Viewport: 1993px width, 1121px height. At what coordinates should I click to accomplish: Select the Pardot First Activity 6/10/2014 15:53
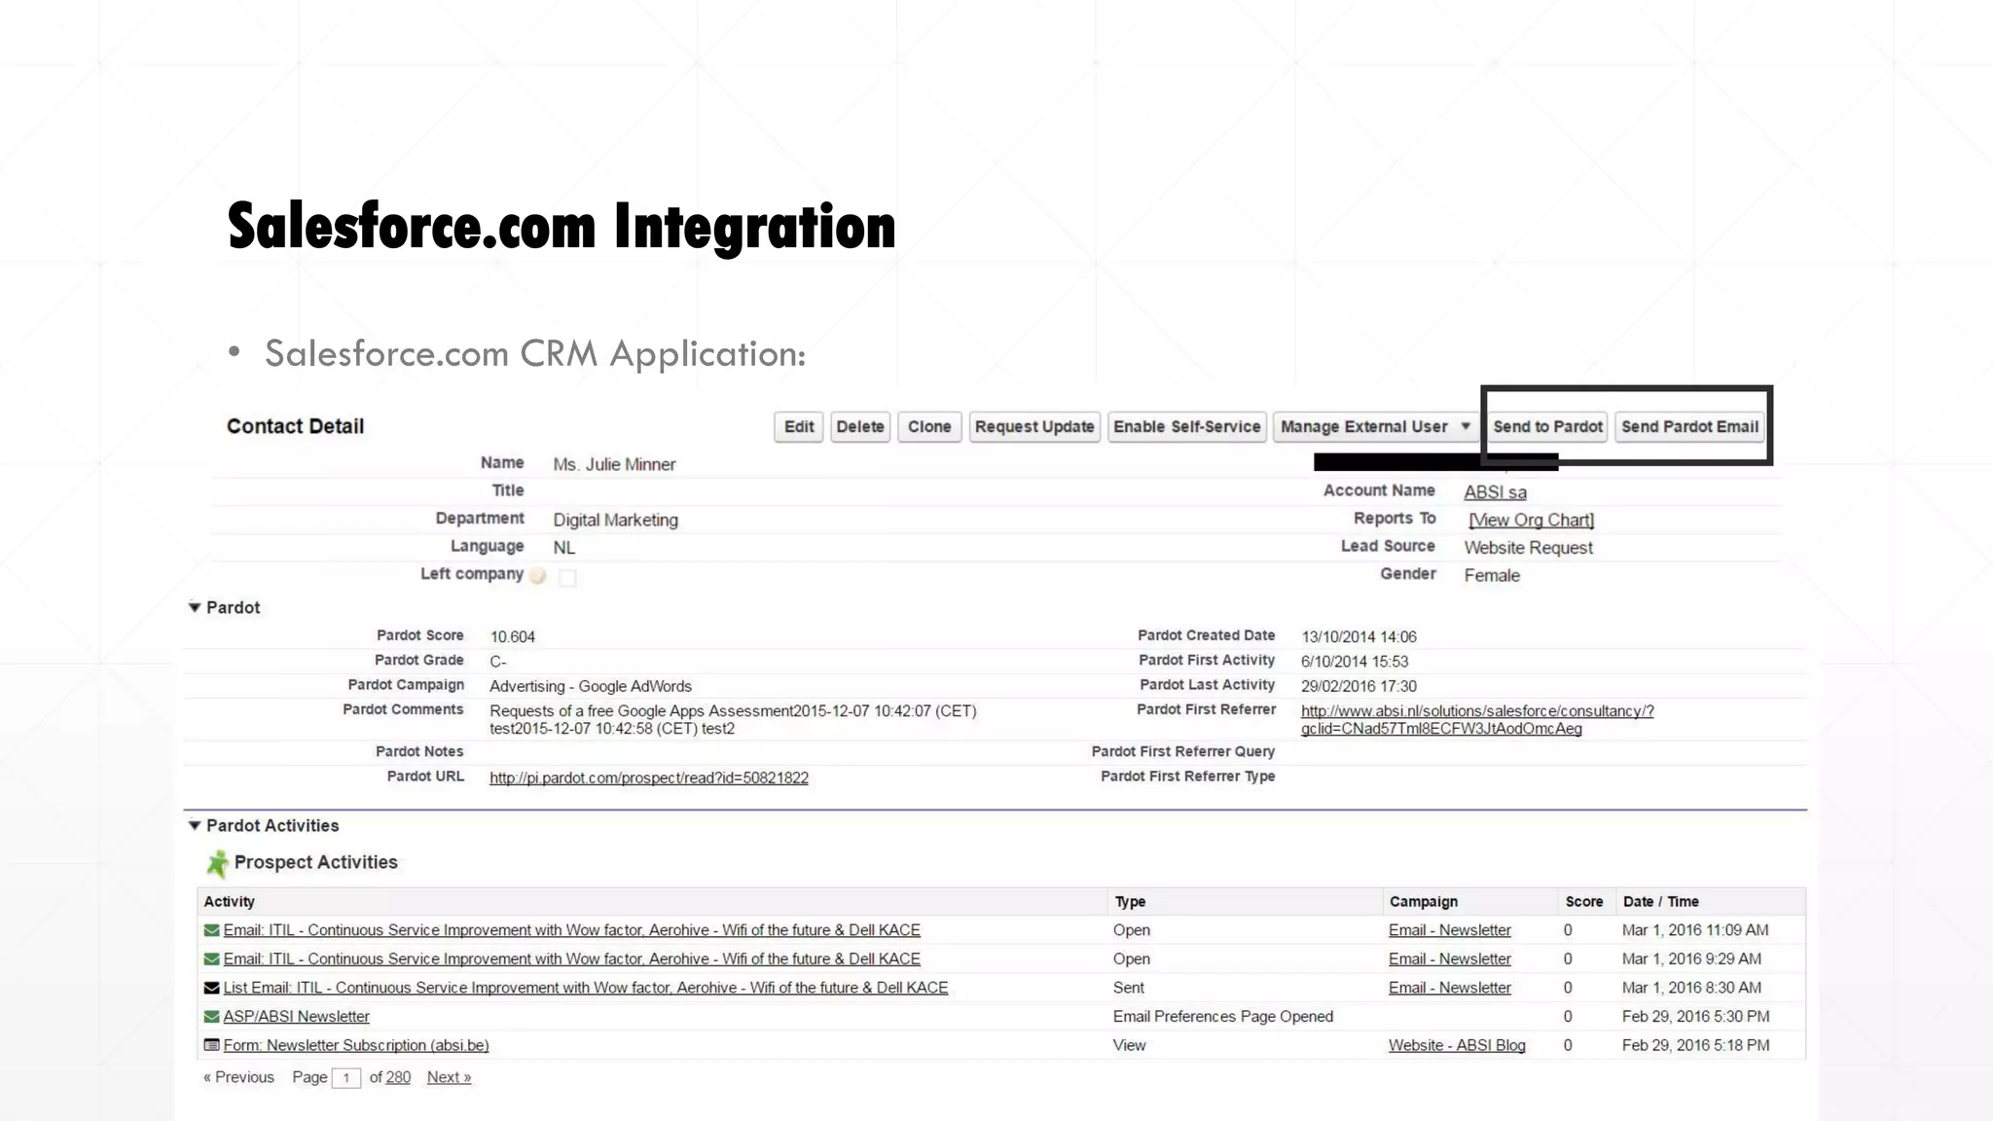click(x=1355, y=662)
